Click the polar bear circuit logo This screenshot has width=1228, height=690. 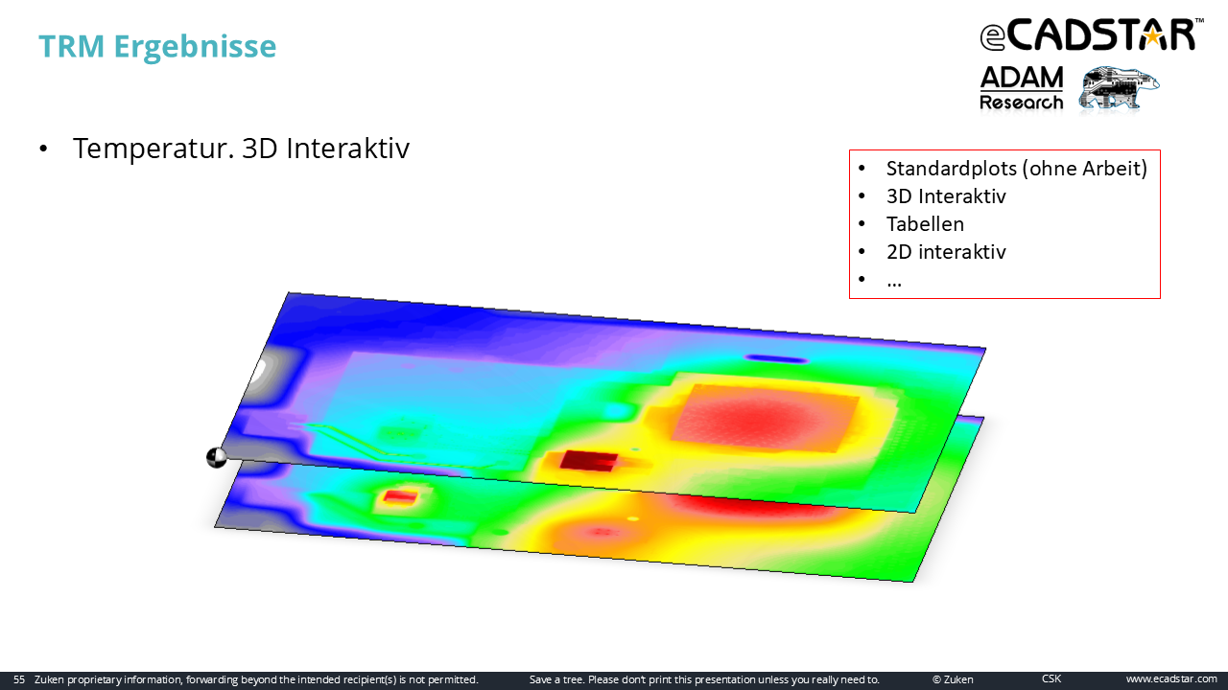point(1119,89)
